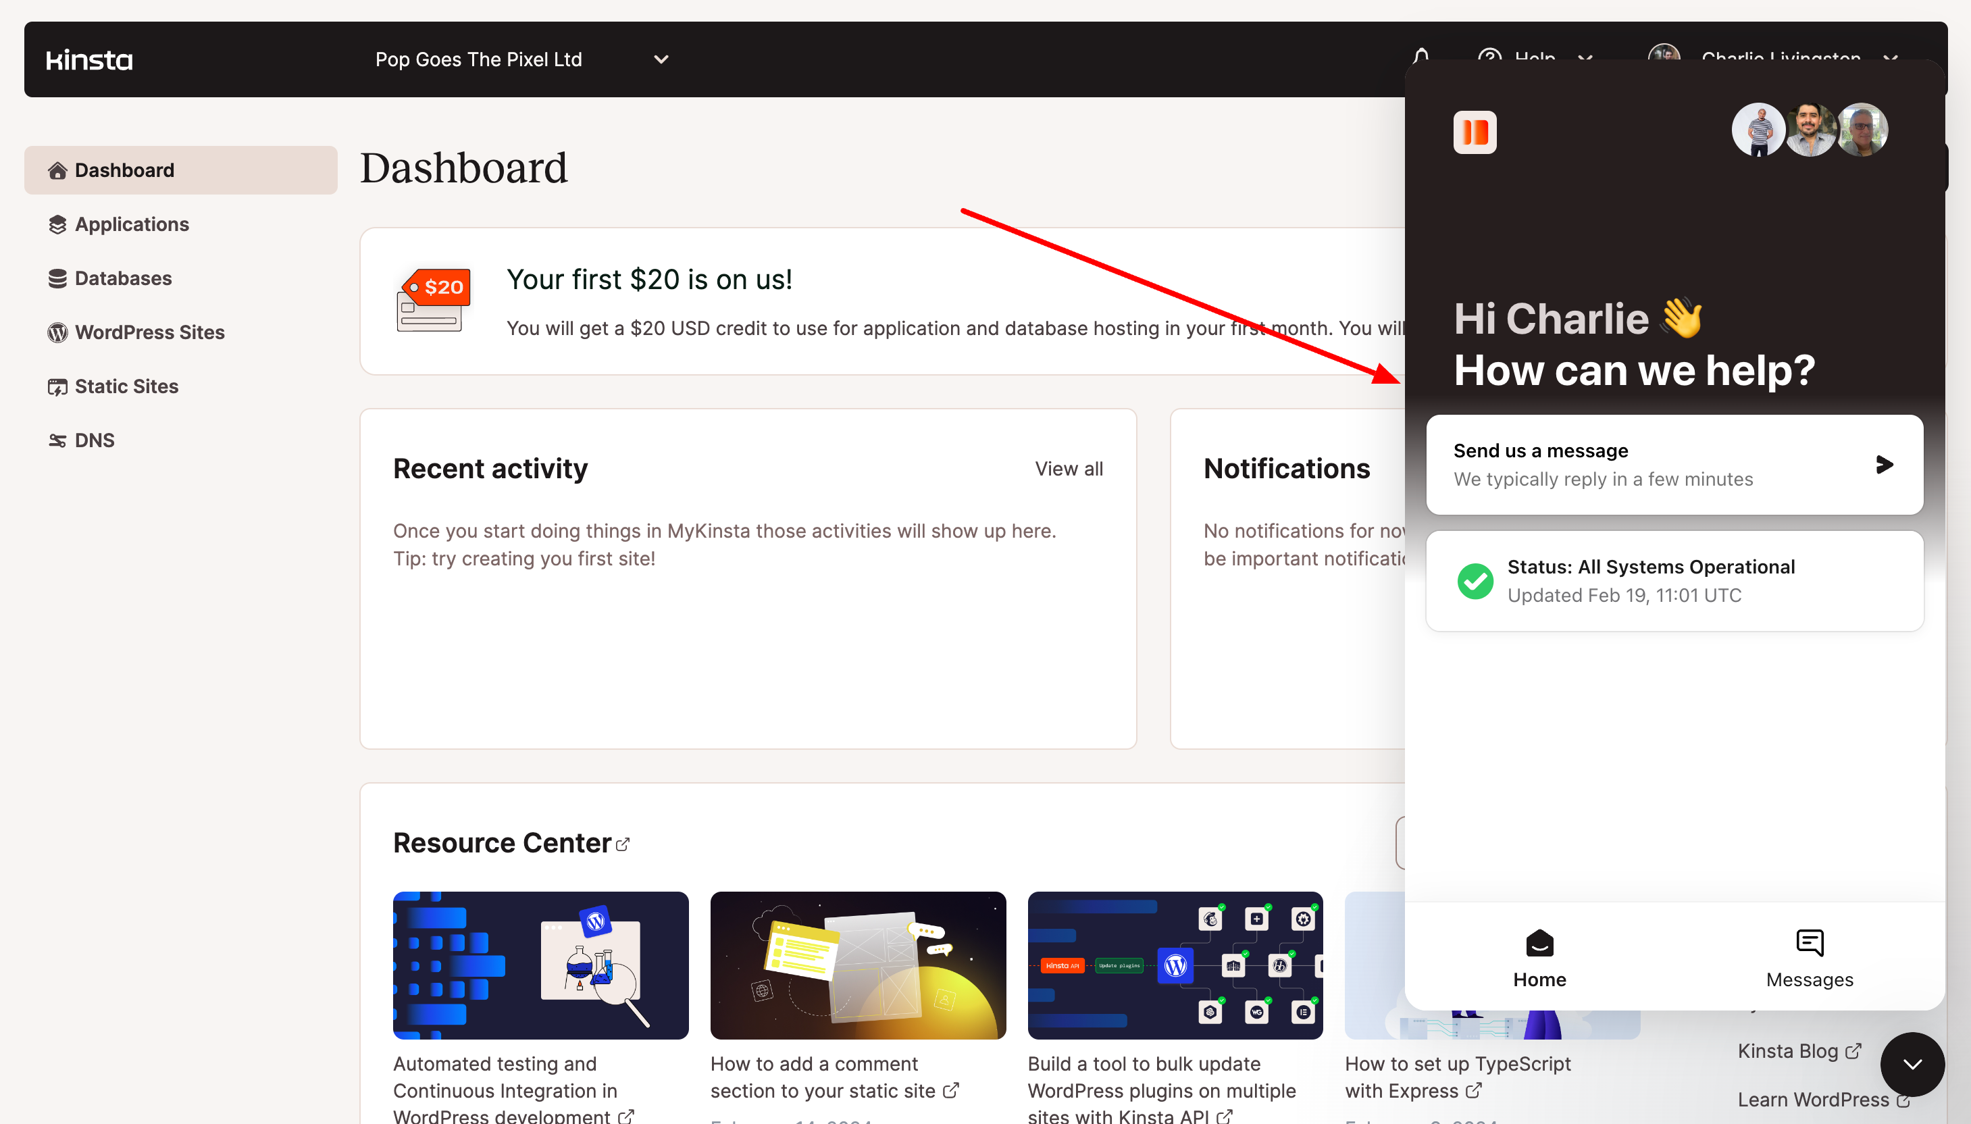
Task: Open Applications in the sidebar
Action: coord(131,224)
